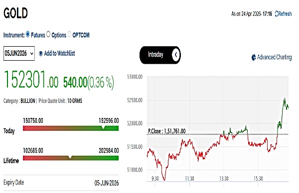Screen dimensions: 299x193
Task: Select the Options instrument radio button
Action: pos(48,34)
